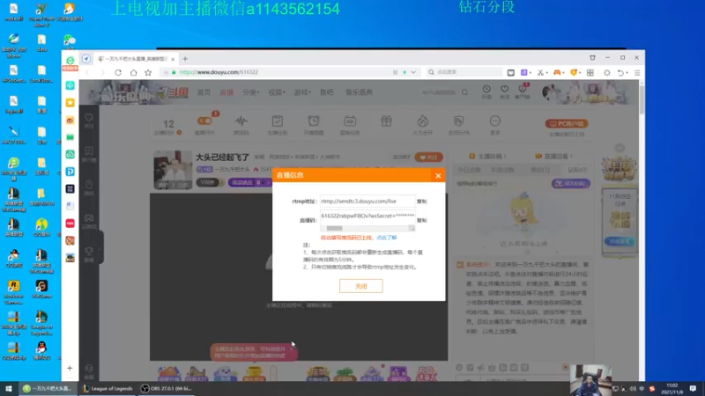Open 排行榜 ranking in dark sidebar
This screenshot has width=705, height=396.
(89, 154)
